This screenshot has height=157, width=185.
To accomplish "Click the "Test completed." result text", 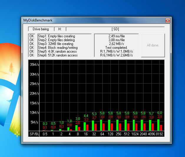I will coord(116,48).
